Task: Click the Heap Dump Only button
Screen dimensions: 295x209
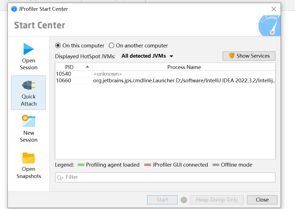Action: [x=217, y=200]
